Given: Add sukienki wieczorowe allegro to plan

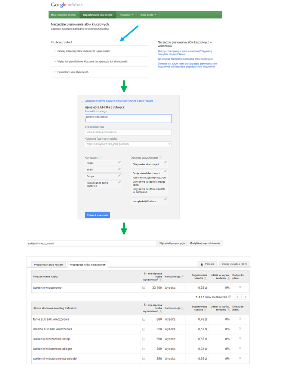Looking at the screenshot, I should click(x=239, y=349).
